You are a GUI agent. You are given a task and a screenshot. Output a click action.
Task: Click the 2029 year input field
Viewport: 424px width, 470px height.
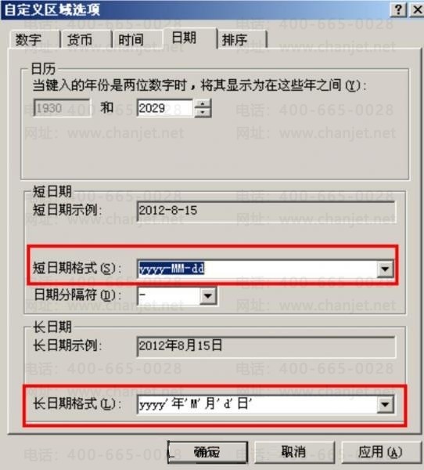[x=165, y=108]
